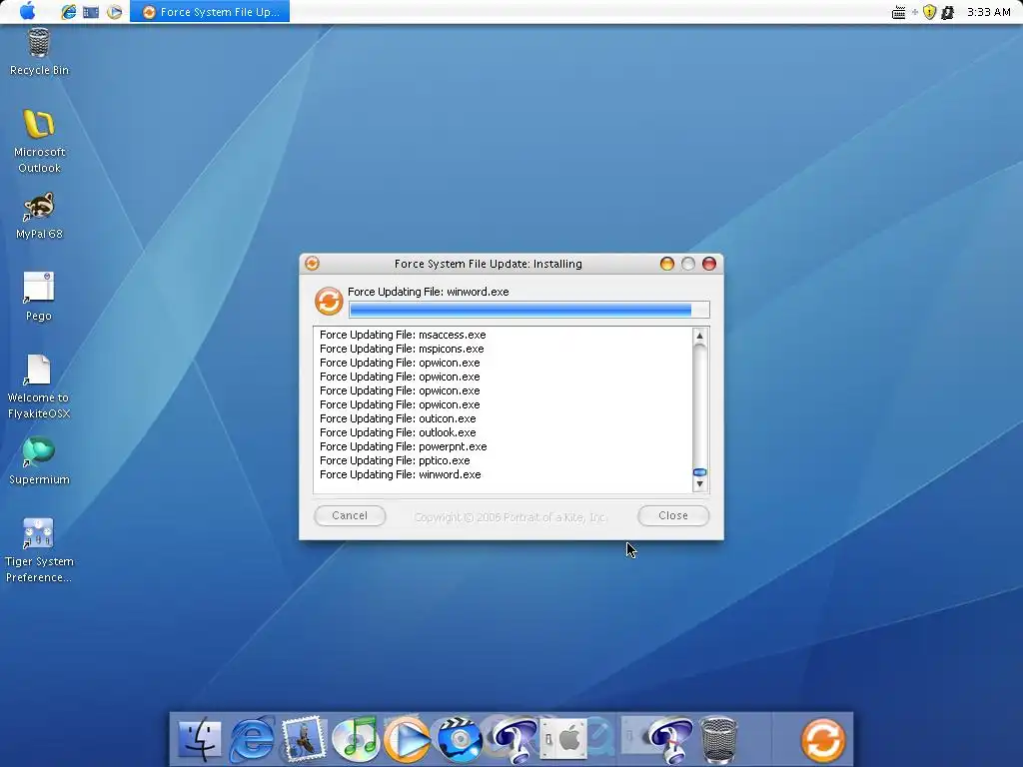Click last log line 'winword.exe' in list
Viewport: 1023px width, 767px height.
401,474
